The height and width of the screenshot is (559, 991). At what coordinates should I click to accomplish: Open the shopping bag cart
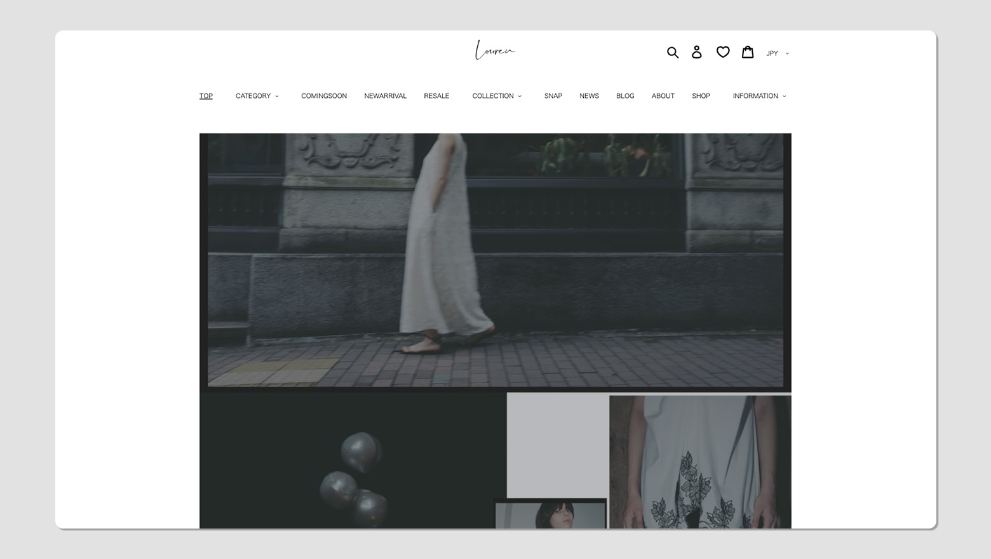click(x=748, y=52)
